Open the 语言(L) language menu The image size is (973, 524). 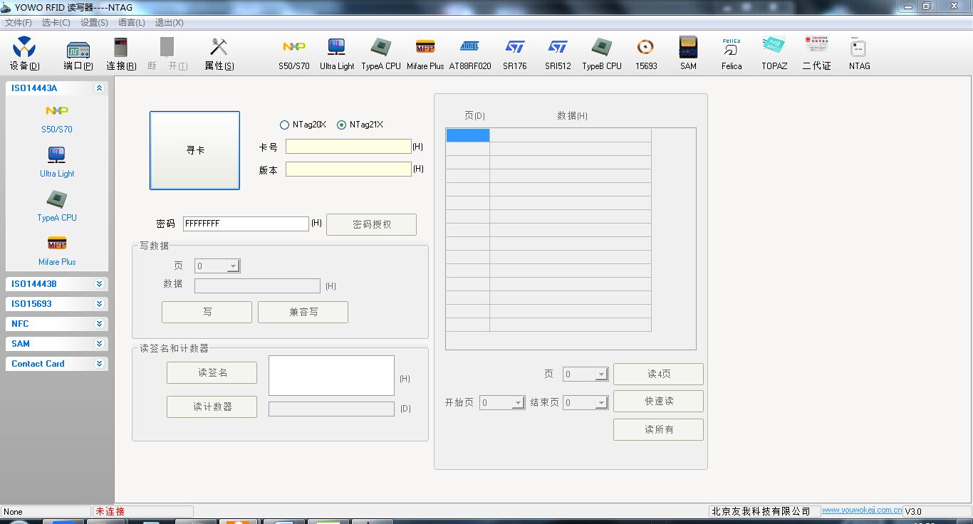coord(131,23)
